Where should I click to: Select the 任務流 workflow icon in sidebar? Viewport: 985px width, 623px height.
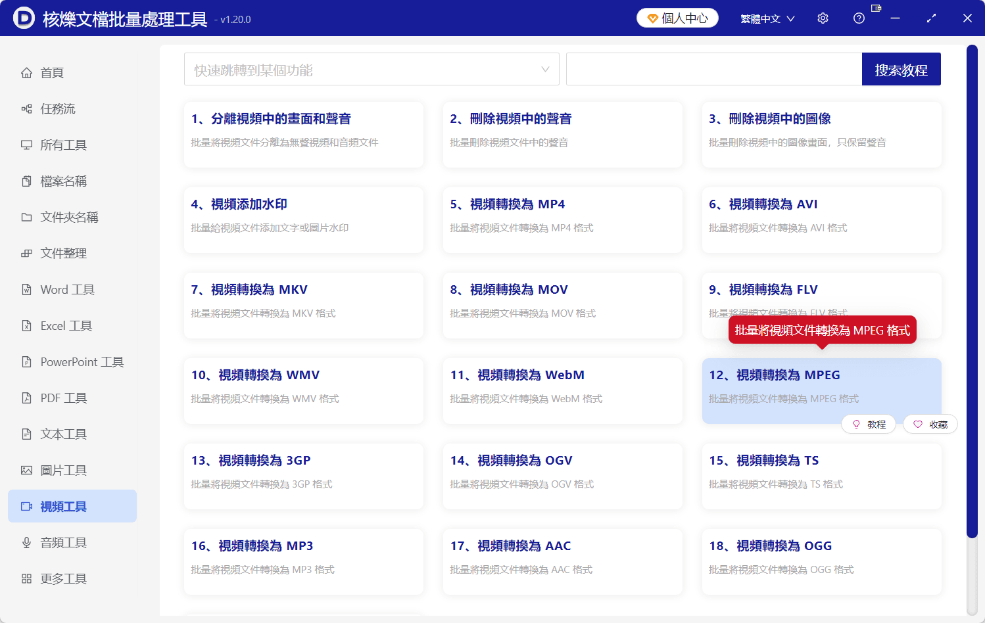click(26, 109)
